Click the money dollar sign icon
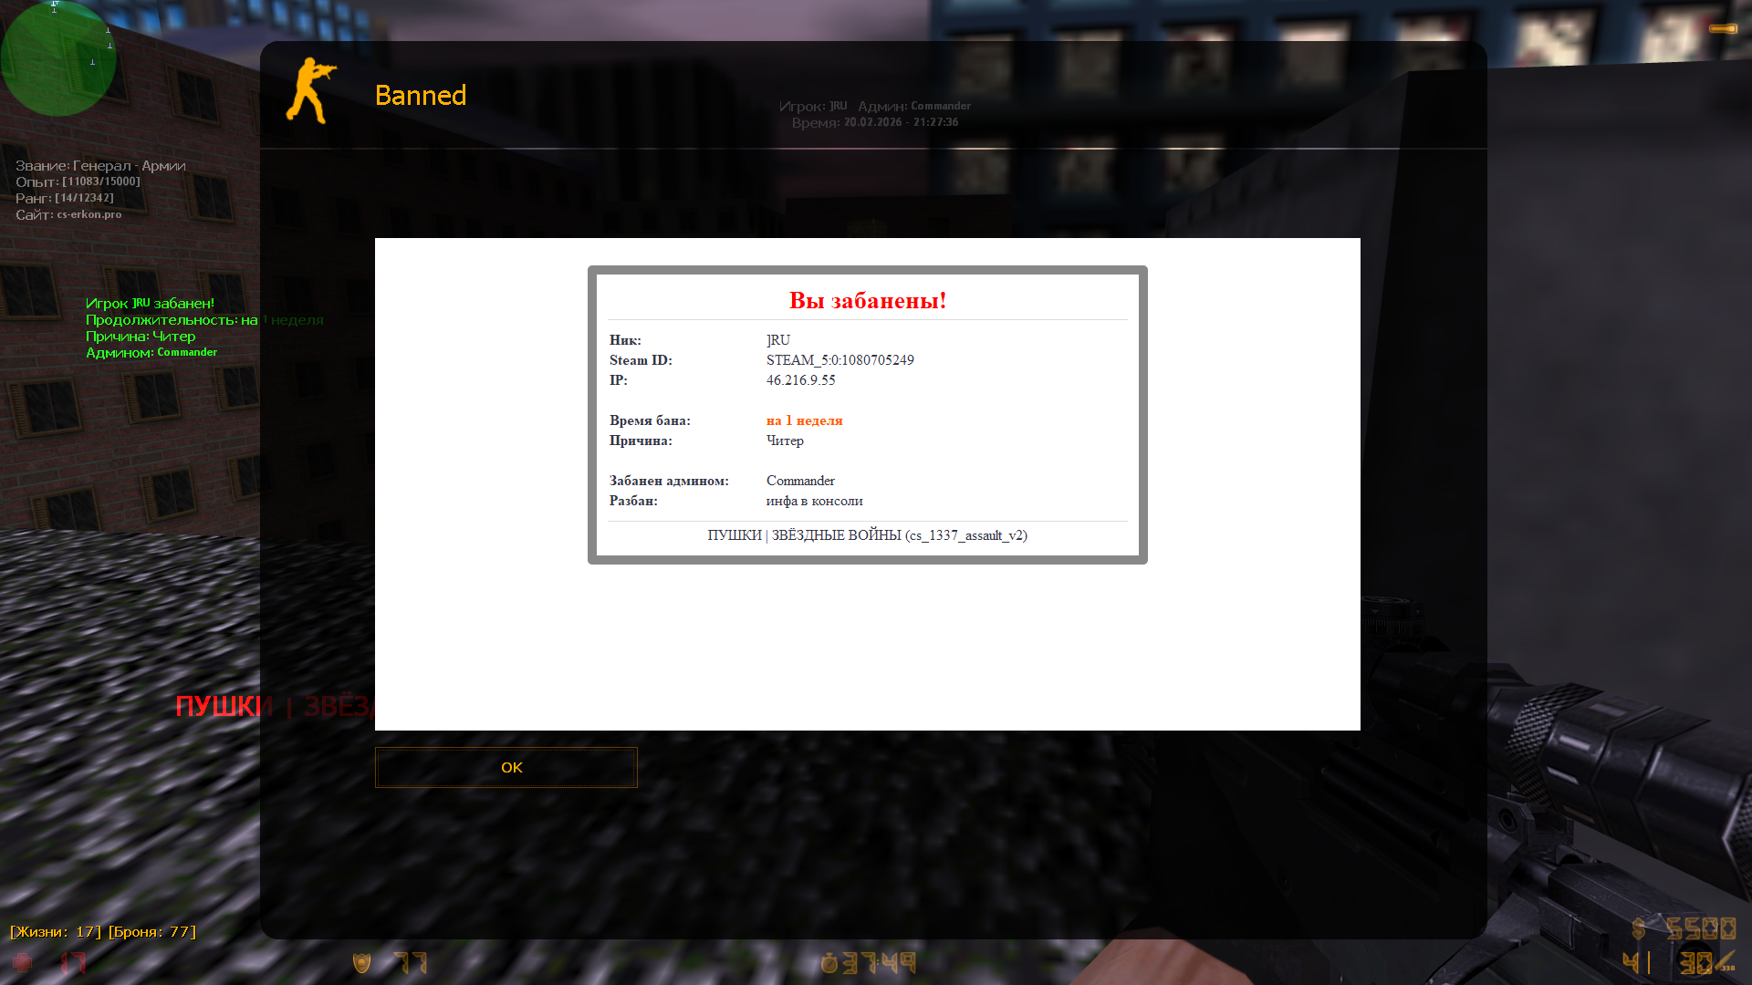This screenshot has width=1752, height=985. [1639, 928]
